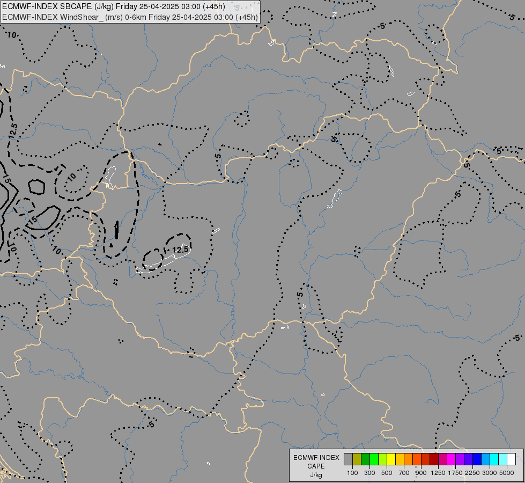Click the golden amber legend swatch
This screenshot has height=483, width=525.
click(x=400, y=459)
